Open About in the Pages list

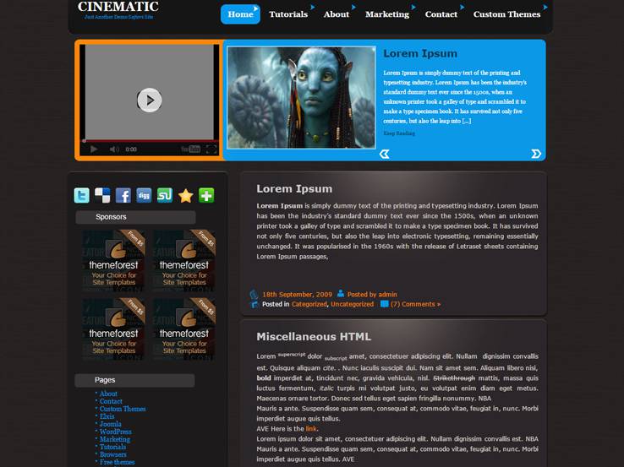coord(108,394)
